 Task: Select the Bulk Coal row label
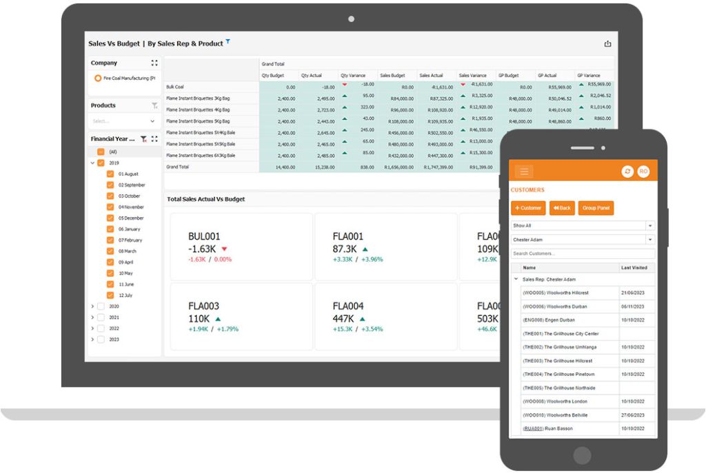[x=174, y=87]
